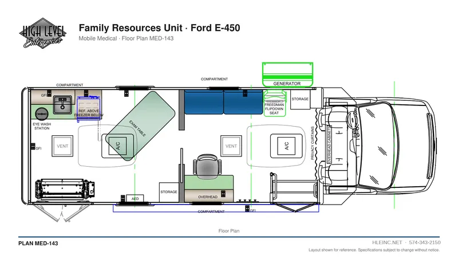The height and width of the screenshot is (259, 458).
Task: Click the A/C unit under the exam table
Action: (118, 146)
